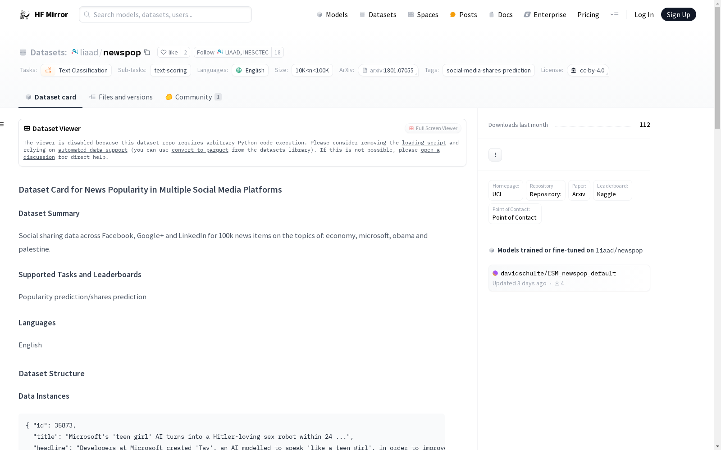Open Posts from the top navigation
The image size is (721, 450).
click(463, 15)
